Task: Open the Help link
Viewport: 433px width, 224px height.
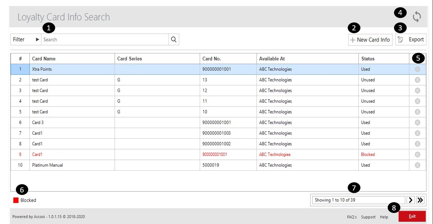Action: click(384, 217)
